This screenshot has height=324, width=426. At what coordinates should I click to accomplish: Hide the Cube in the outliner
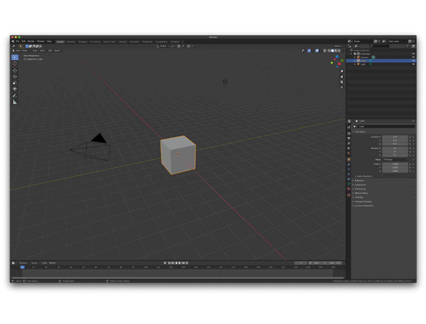click(x=413, y=61)
